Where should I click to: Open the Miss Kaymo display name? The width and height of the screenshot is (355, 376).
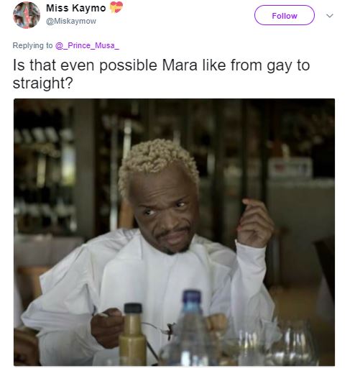75,8
